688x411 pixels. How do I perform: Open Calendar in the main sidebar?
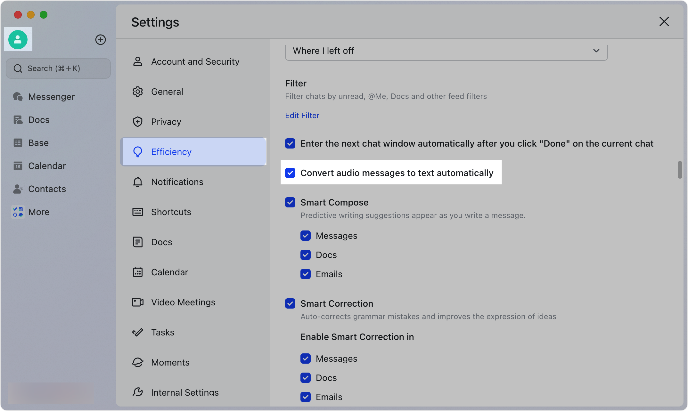coord(39,166)
